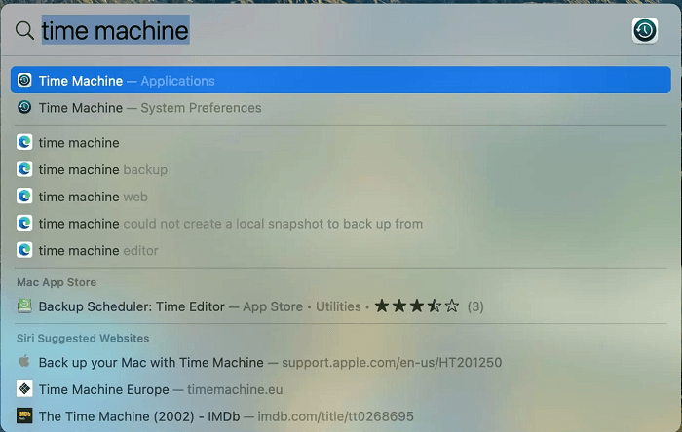Click the 'time machine' search text field

coord(115,30)
